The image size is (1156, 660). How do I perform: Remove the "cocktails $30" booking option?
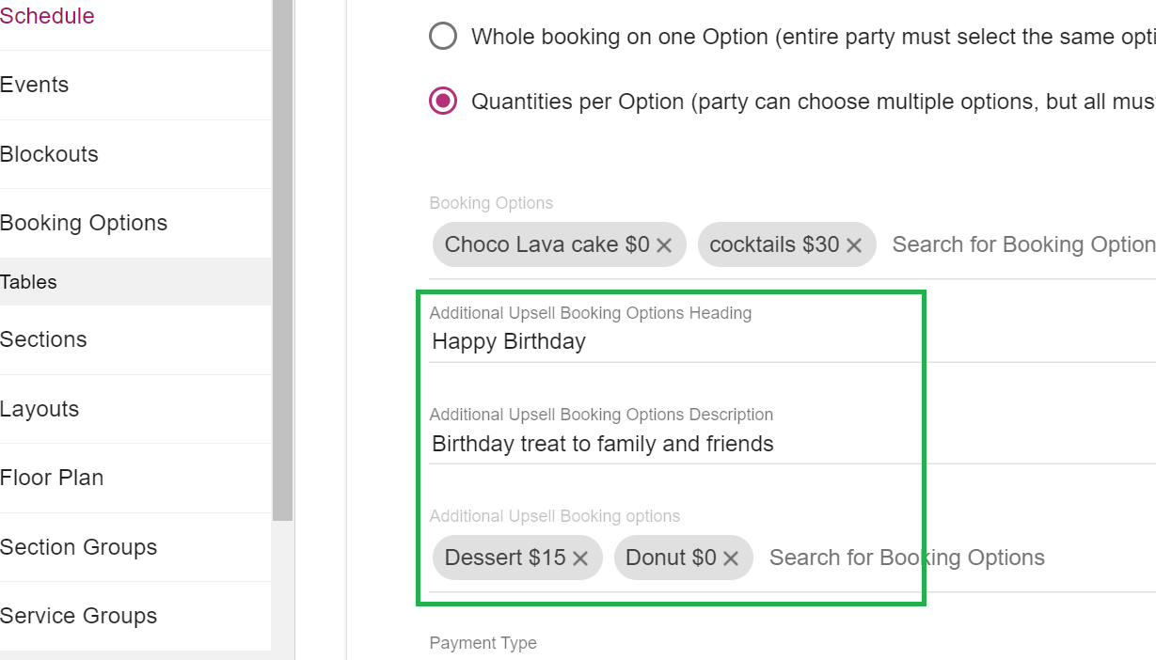(853, 244)
